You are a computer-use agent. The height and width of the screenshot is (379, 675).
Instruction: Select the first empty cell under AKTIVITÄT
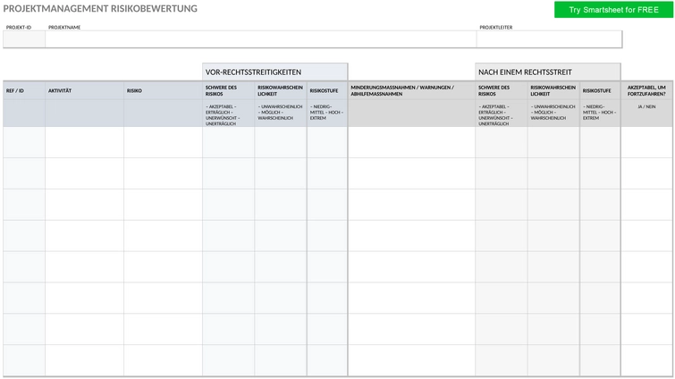pyautogui.click(x=84, y=142)
